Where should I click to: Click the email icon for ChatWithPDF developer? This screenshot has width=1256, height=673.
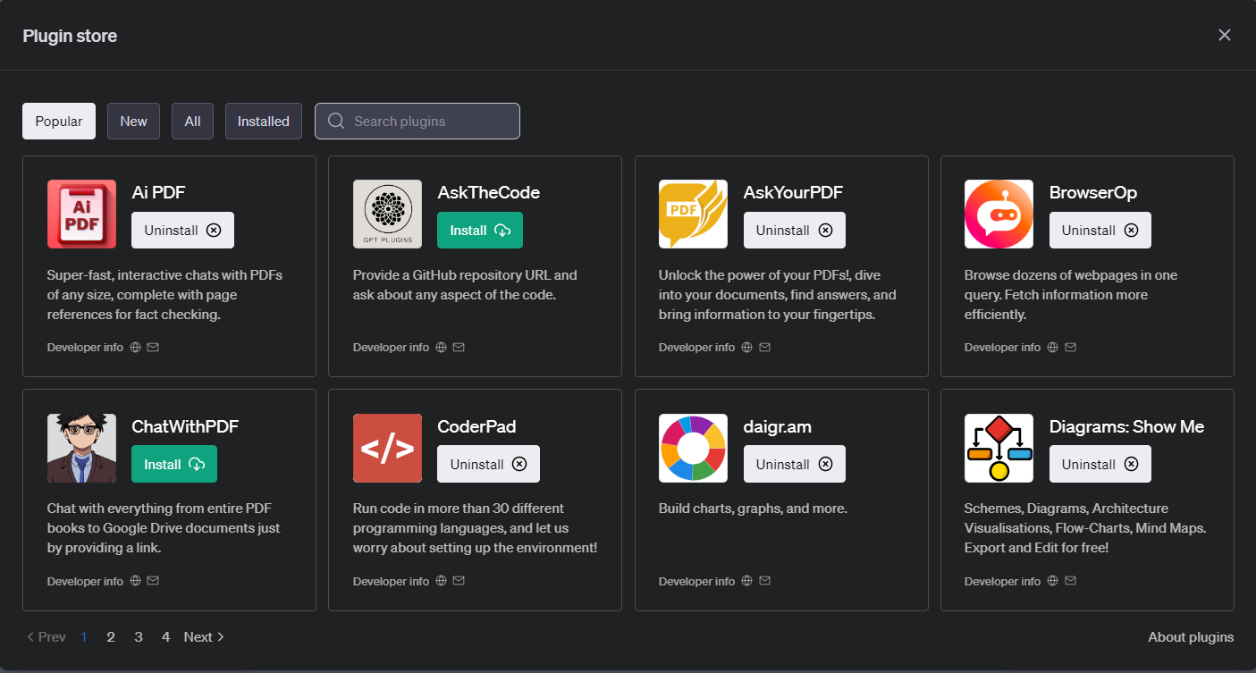click(x=153, y=581)
